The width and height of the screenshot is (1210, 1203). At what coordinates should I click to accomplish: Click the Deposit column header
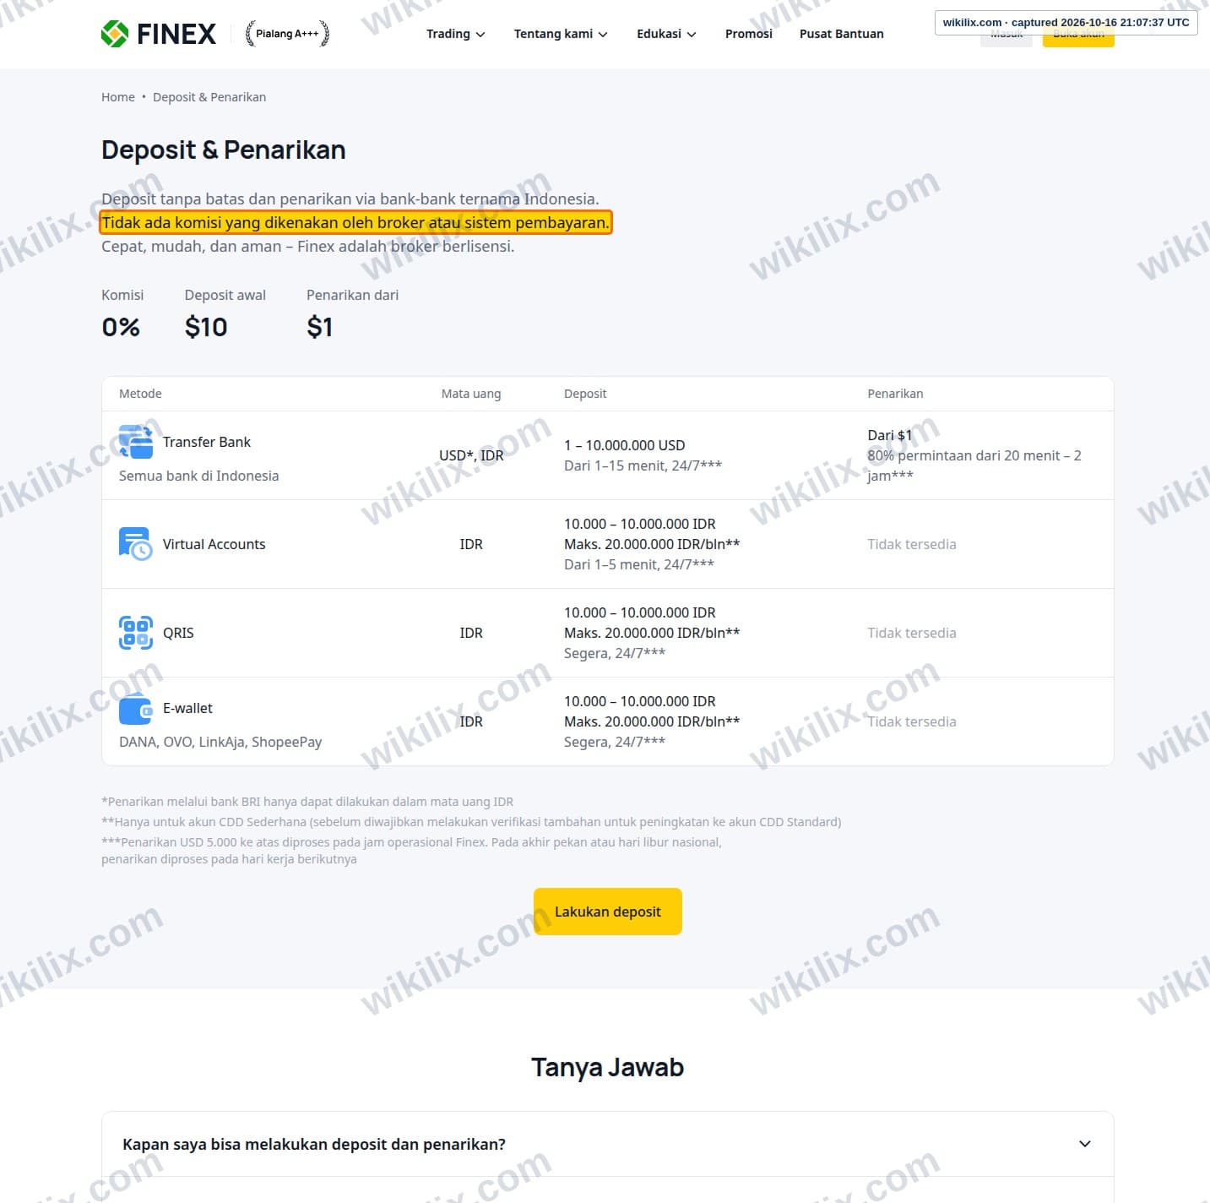coord(585,394)
